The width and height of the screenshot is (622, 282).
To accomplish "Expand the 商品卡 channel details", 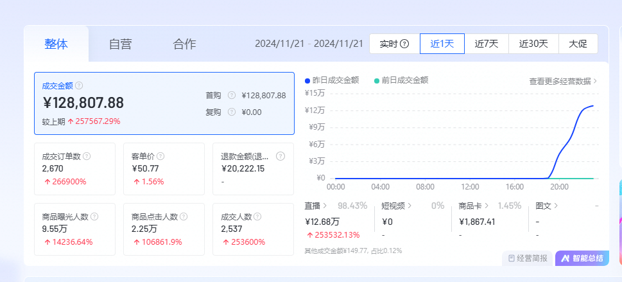I will point(474,206).
